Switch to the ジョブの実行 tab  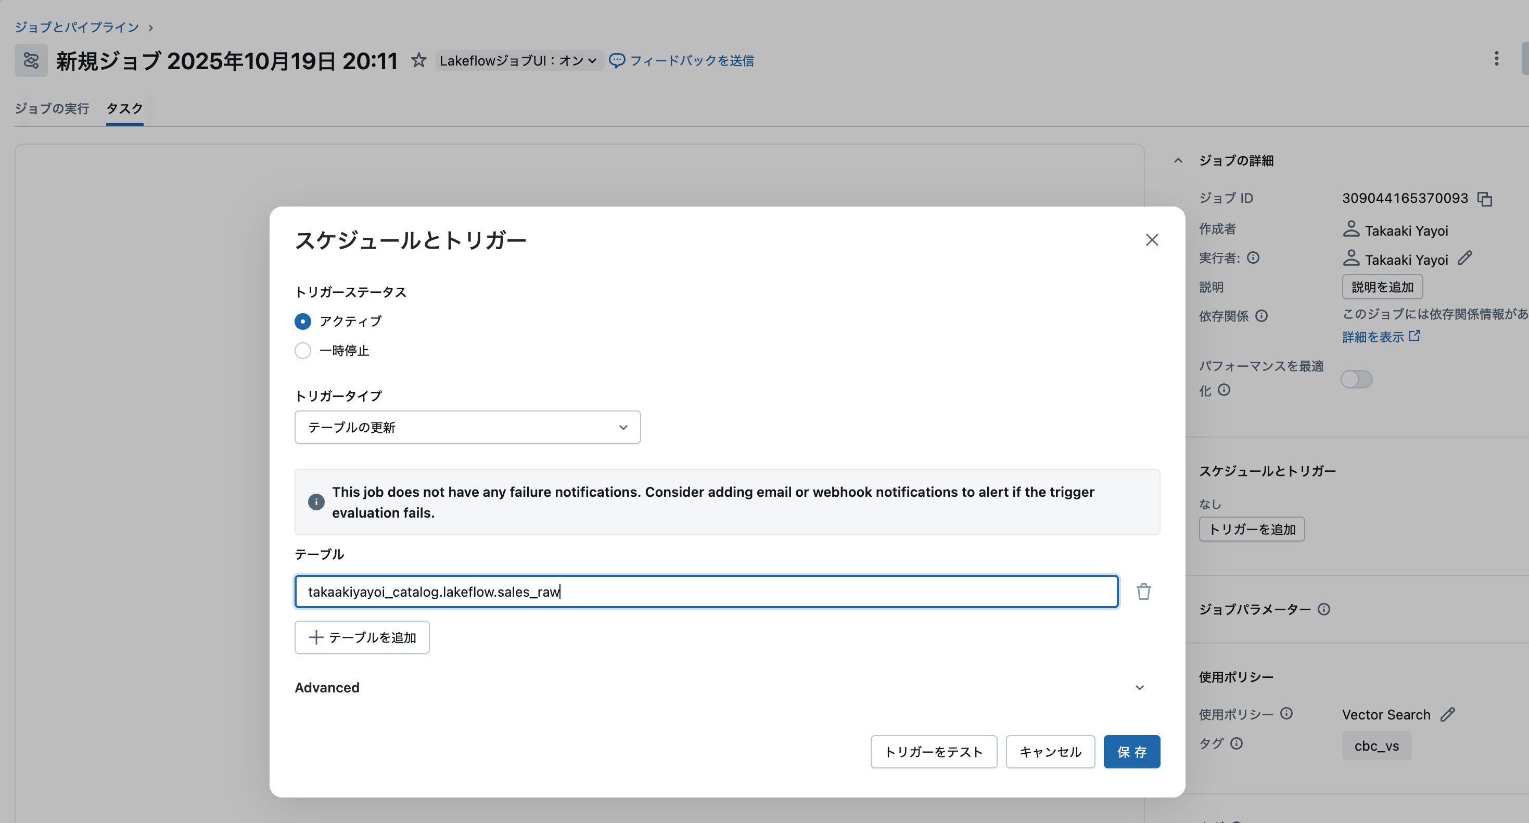(52, 109)
